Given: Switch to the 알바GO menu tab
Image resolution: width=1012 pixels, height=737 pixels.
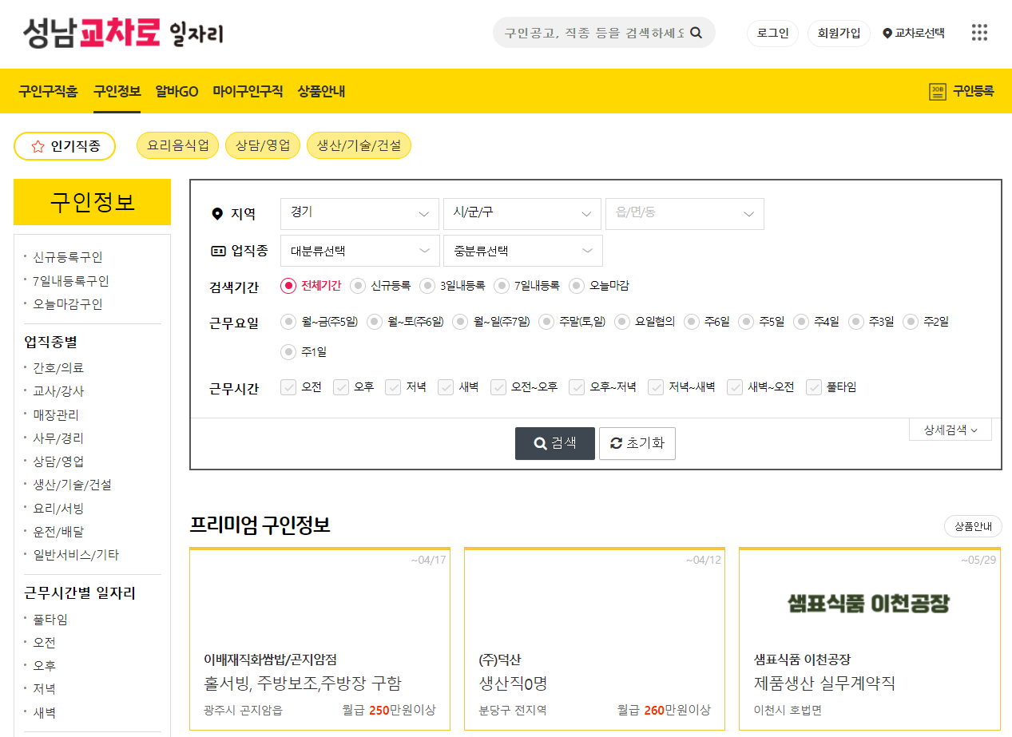Looking at the screenshot, I should [x=176, y=92].
